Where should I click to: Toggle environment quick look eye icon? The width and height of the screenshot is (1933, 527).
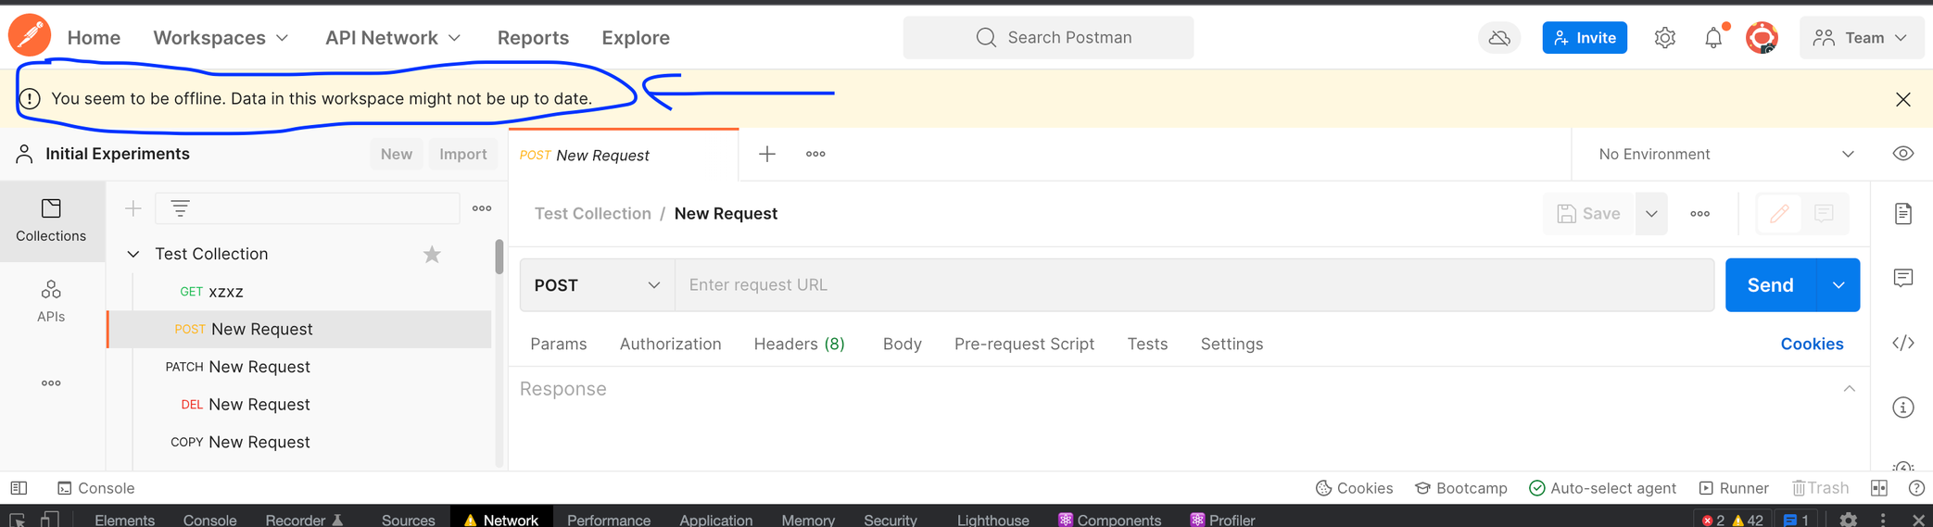1903,154
